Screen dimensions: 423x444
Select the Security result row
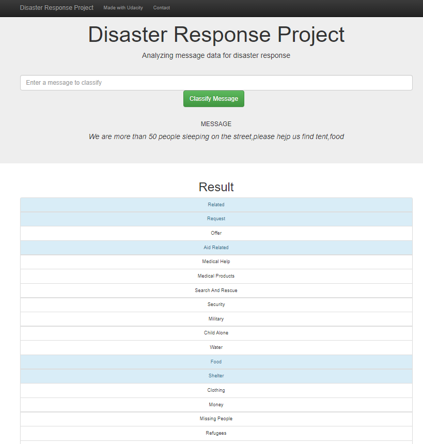click(x=216, y=304)
